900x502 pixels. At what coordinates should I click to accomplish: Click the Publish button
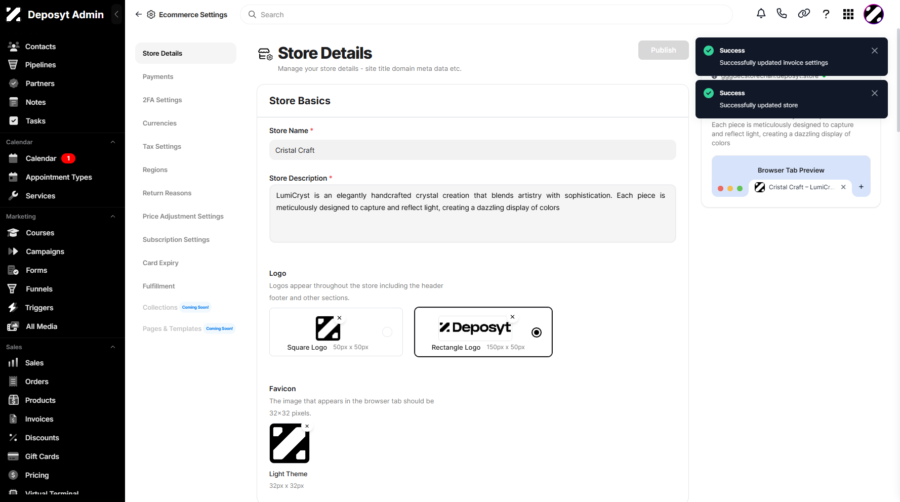point(663,50)
